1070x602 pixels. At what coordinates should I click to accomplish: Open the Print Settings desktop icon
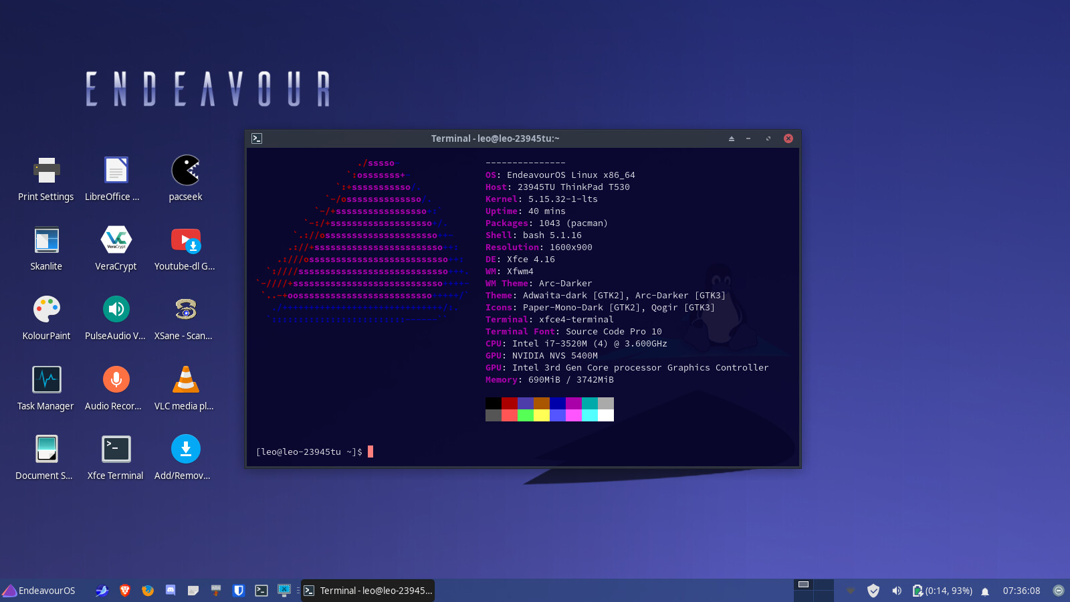[46, 178]
